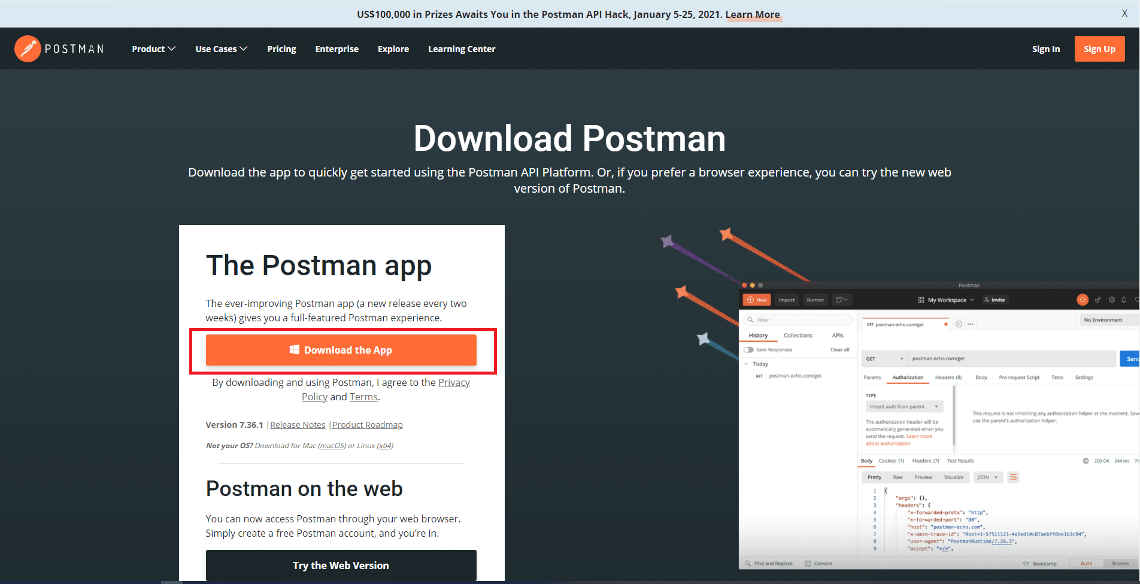This screenshot has height=584, width=1140.
Task: Click the satellite capture icon in preview
Action: [1097, 300]
